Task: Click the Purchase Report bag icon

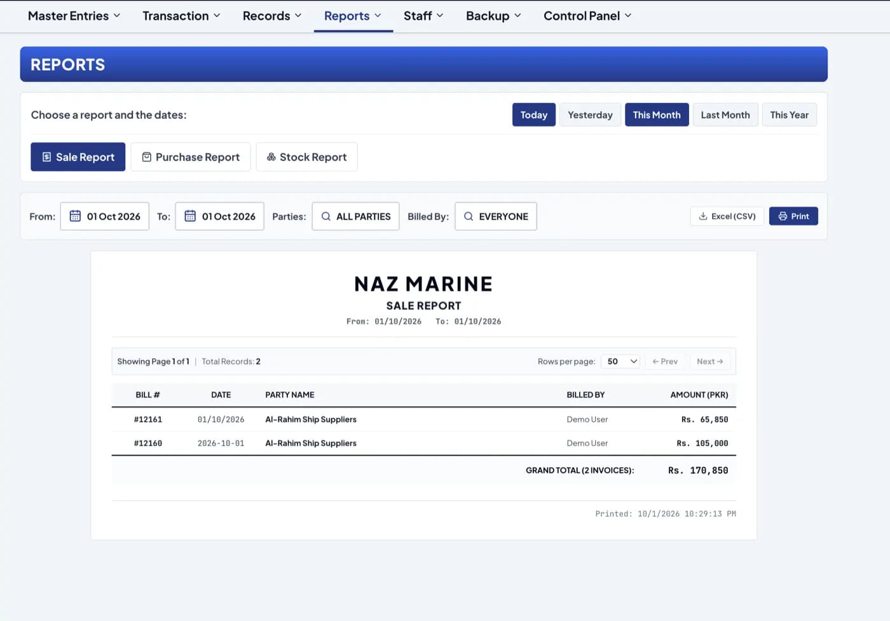Action: (146, 157)
